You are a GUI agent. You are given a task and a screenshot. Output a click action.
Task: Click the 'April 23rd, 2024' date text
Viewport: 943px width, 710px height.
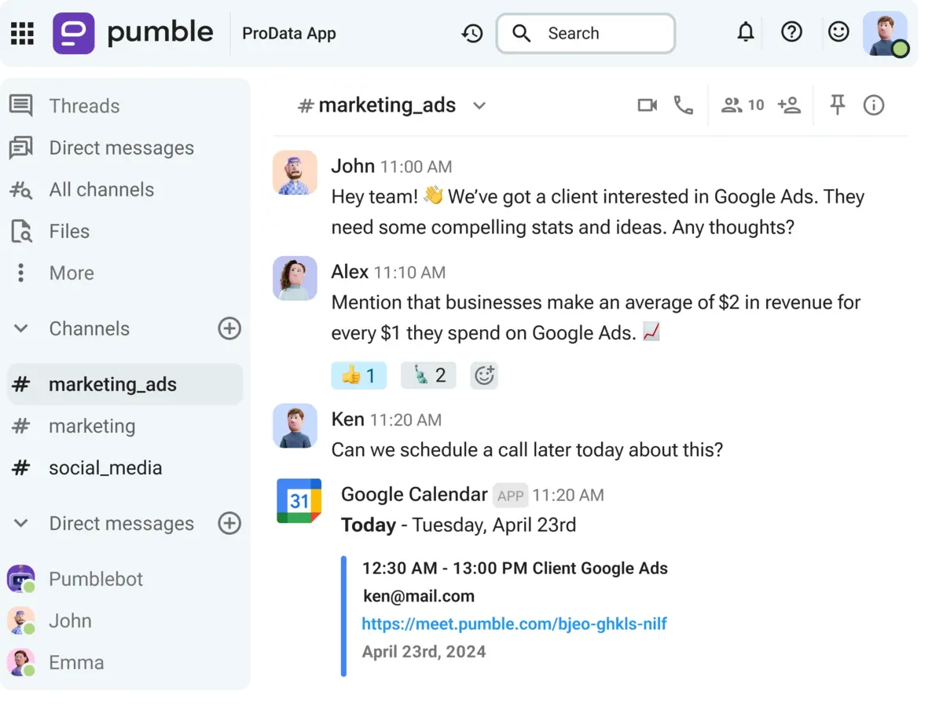pos(424,652)
